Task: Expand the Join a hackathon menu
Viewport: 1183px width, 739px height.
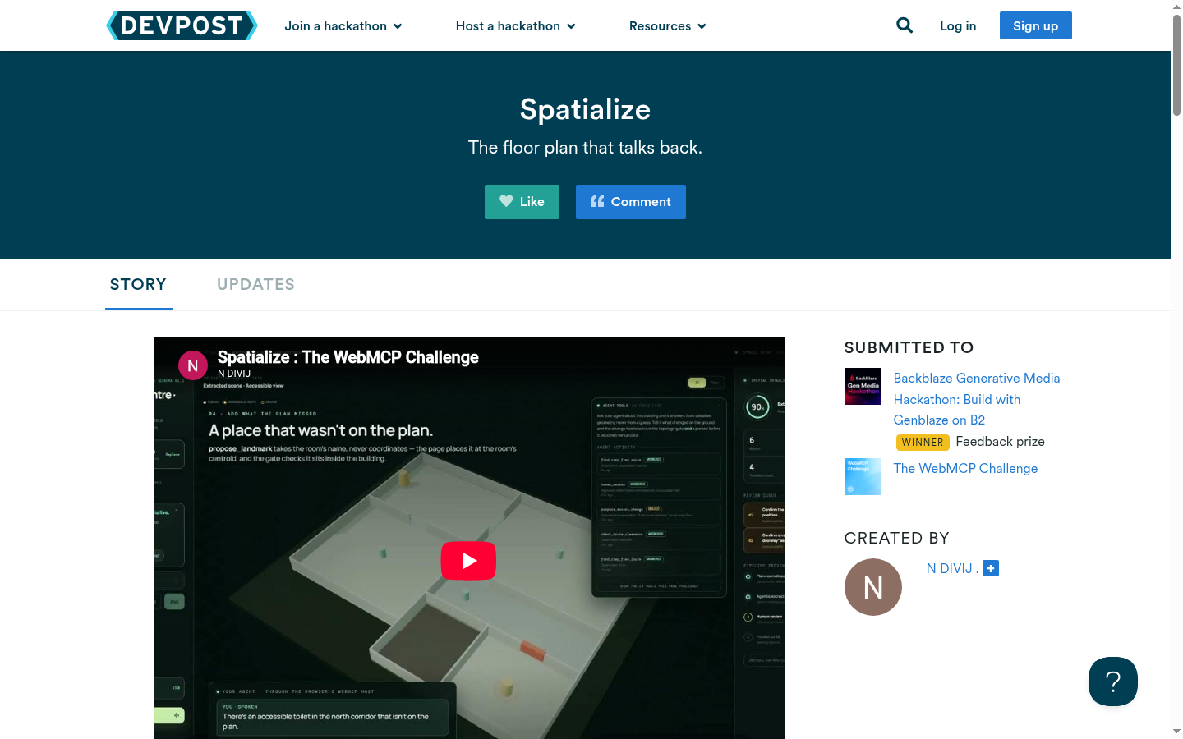Action: (343, 26)
